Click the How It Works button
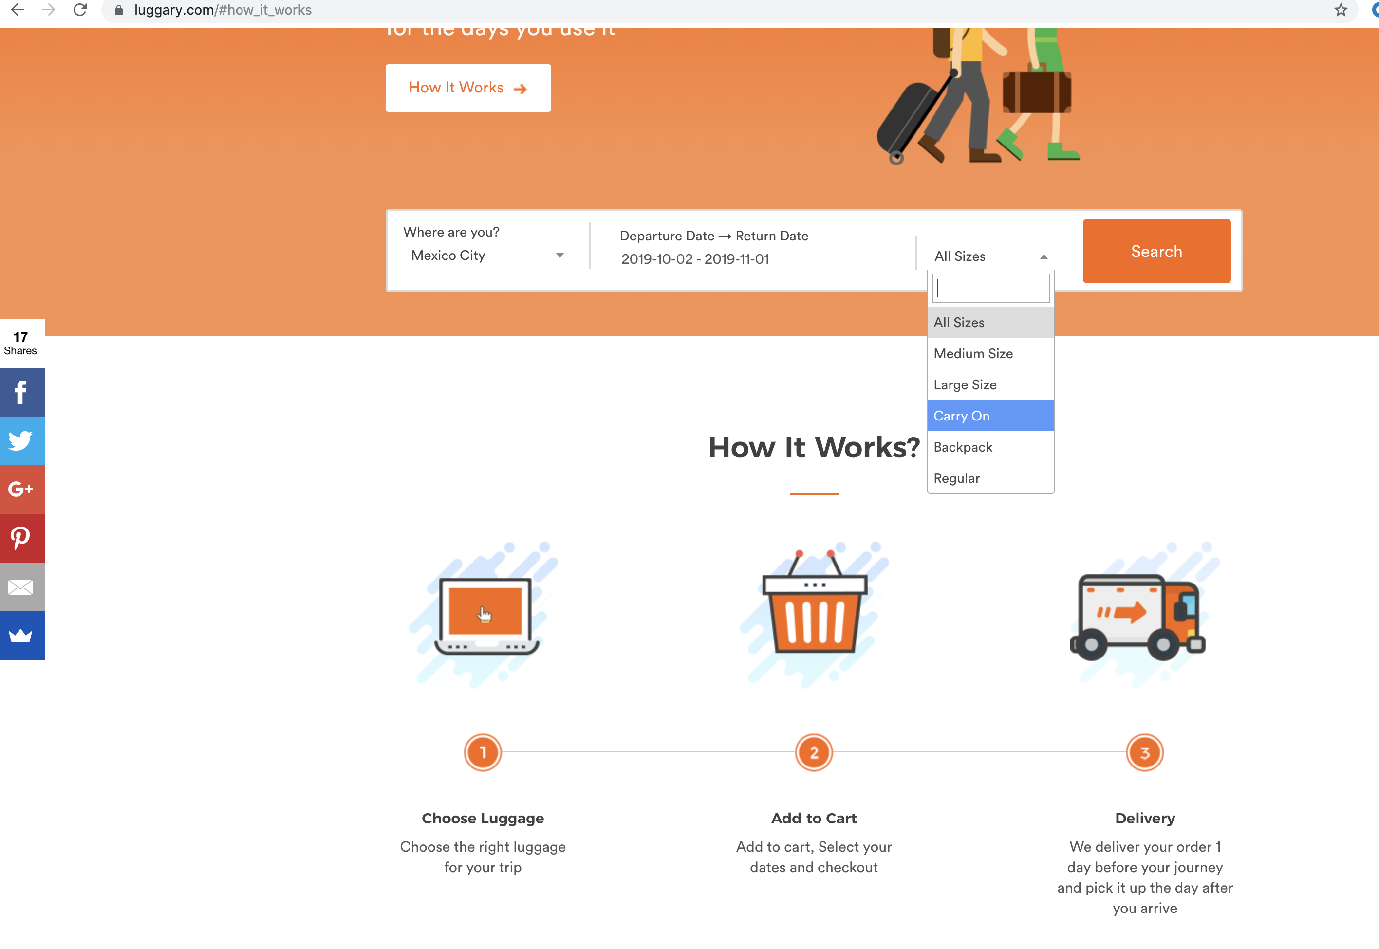Screen dimensions: 1379x949 point(467,88)
